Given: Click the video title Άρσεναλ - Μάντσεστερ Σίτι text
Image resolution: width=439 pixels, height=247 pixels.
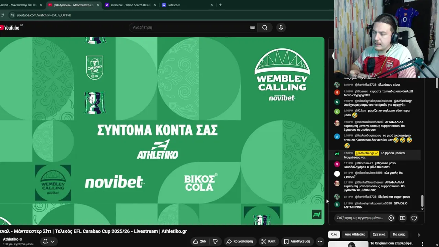Looking at the screenshot, I should [x=93, y=231].
